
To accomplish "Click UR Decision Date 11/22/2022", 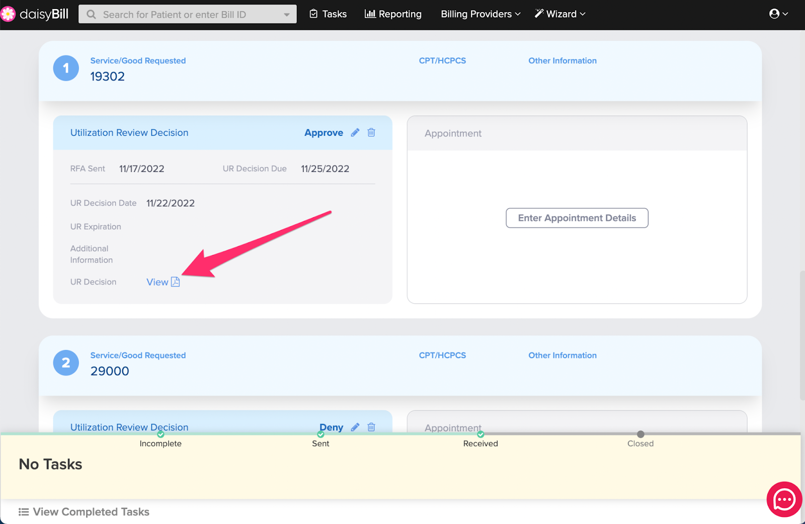I will coord(171,203).
